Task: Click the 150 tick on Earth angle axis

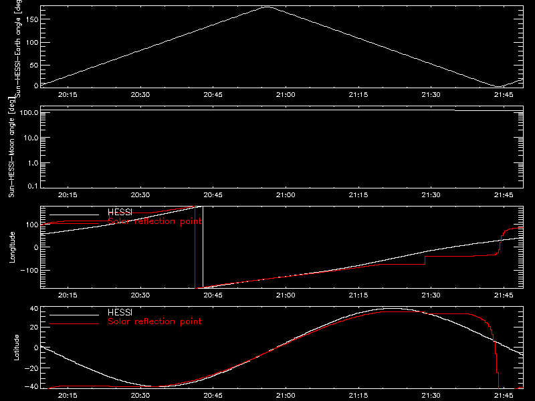Action: click(x=32, y=19)
